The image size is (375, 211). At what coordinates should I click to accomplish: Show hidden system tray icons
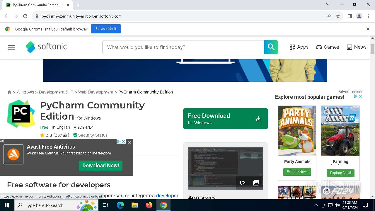click(316, 205)
